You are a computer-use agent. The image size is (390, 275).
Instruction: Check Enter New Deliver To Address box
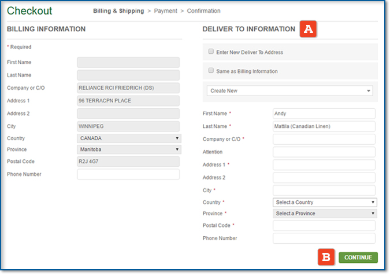click(x=211, y=52)
